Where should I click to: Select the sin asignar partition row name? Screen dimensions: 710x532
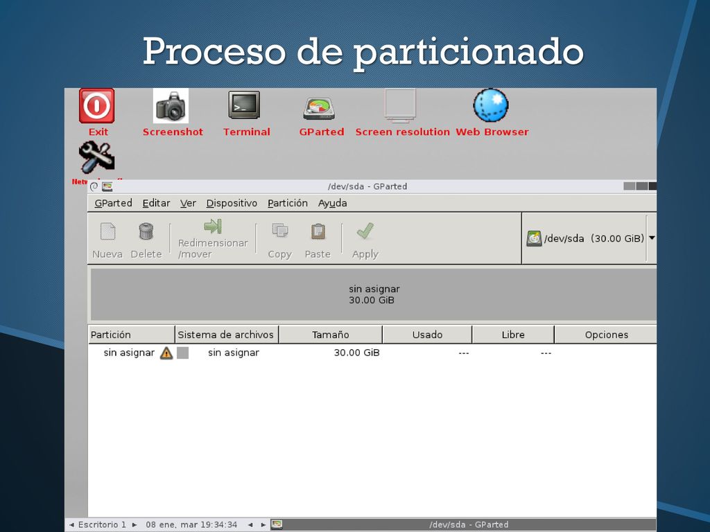[129, 353]
